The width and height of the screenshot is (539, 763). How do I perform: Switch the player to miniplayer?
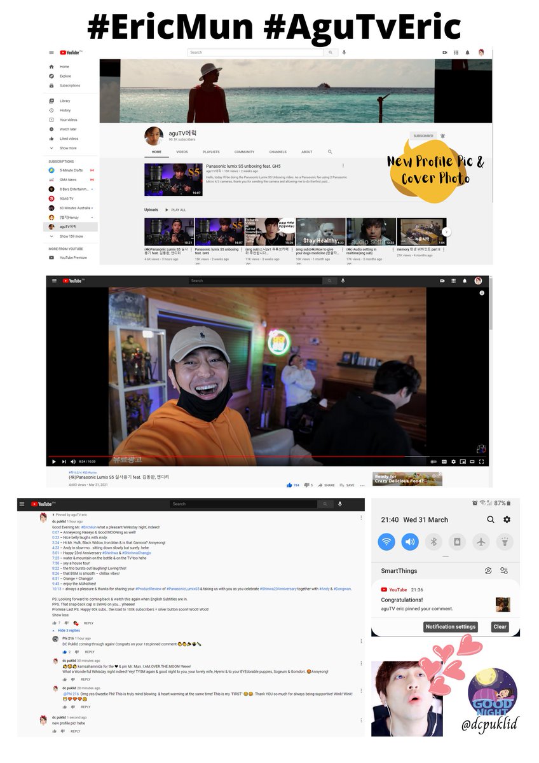click(x=462, y=461)
